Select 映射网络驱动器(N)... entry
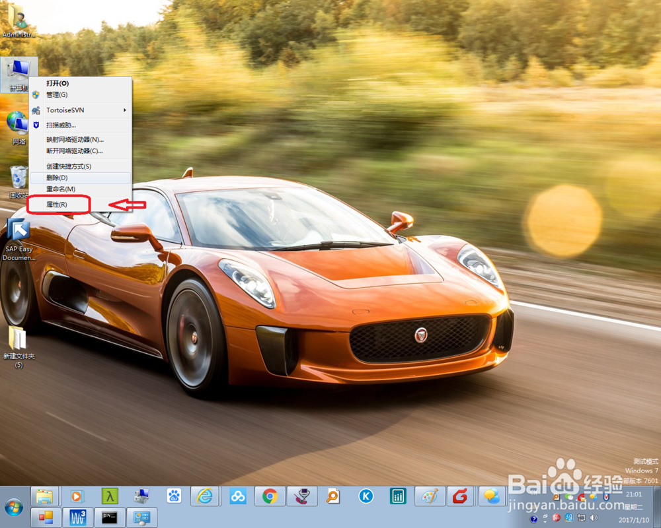This screenshot has height=528, width=661. click(80, 139)
